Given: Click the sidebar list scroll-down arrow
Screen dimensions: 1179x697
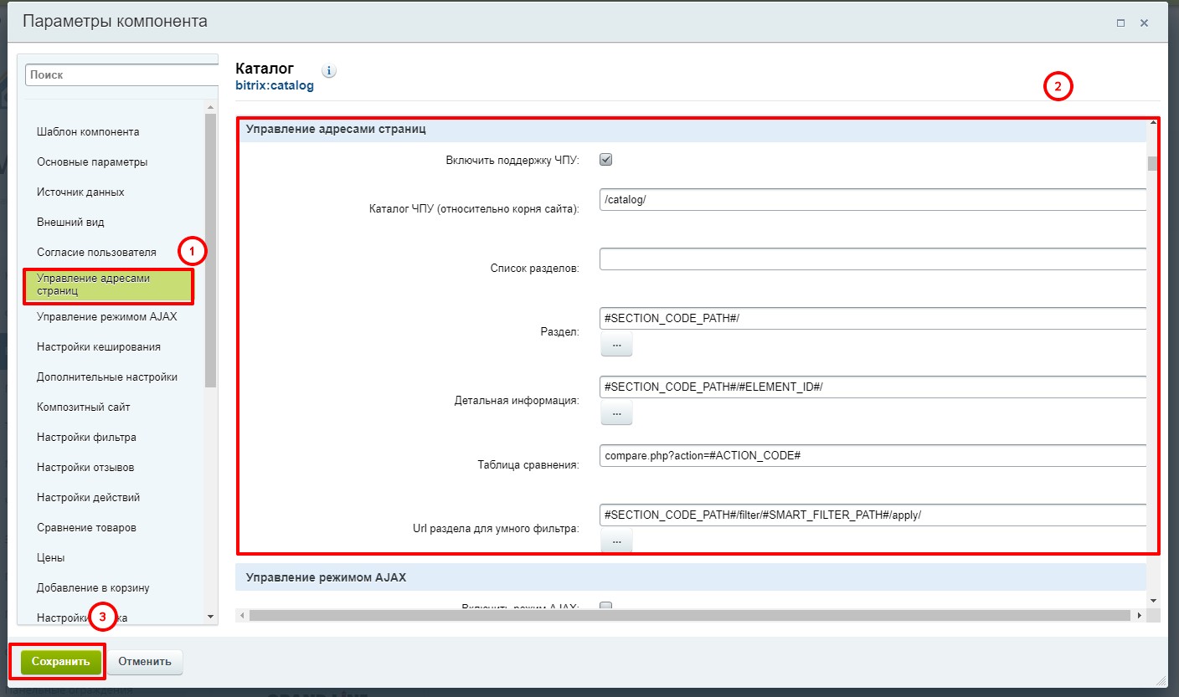Looking at the screenshot, I should click(210, 617).
